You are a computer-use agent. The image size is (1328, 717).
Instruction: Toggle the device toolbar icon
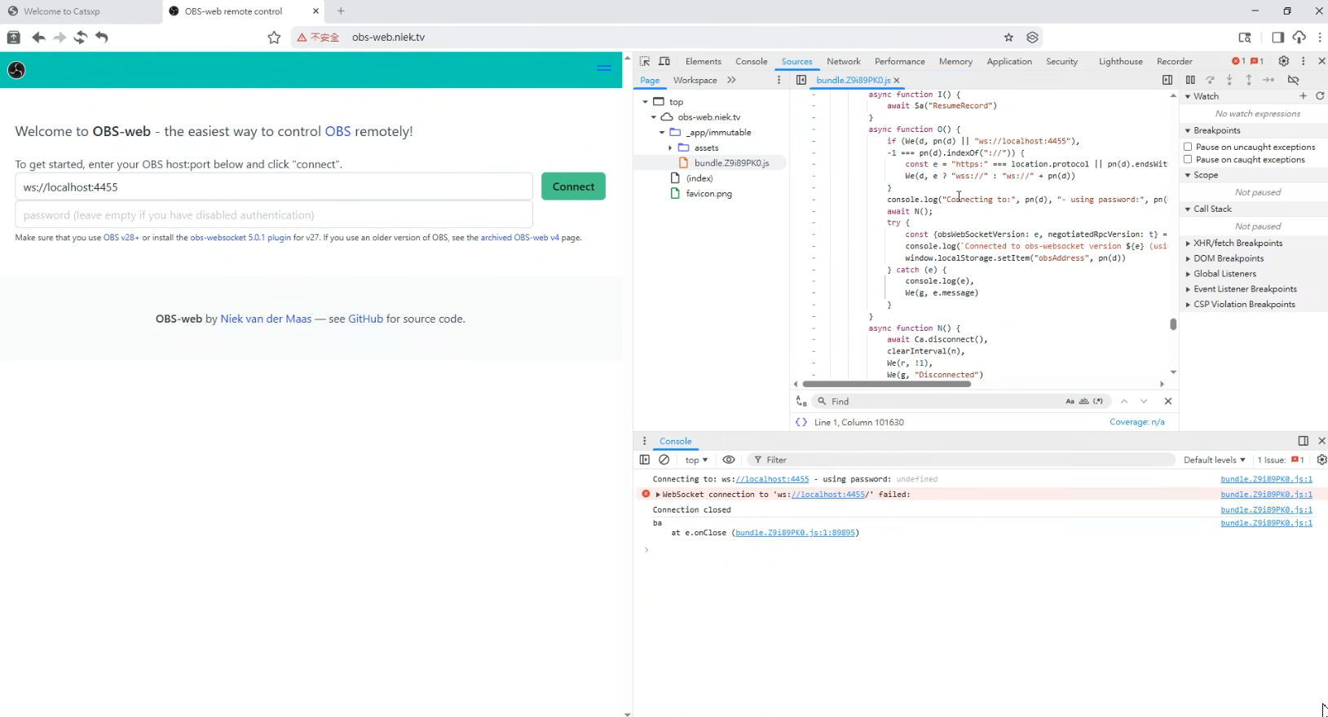tap(664, 61)
